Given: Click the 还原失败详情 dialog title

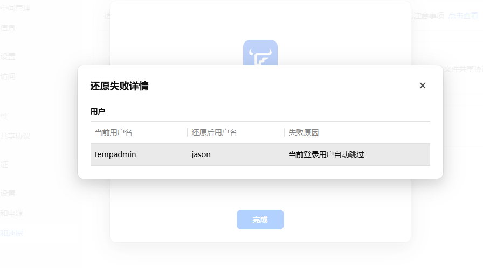Looking at the screenshot, I should [x=119, y=86].
